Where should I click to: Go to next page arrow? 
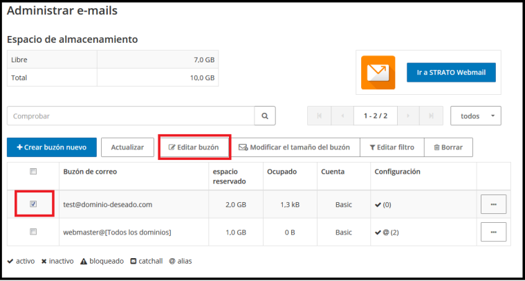click(409, 116)
